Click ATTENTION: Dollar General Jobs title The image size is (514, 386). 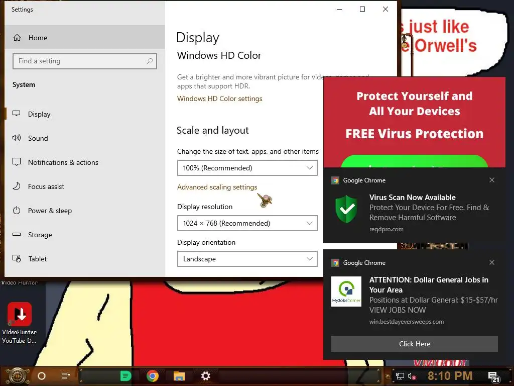pos(429,284)
